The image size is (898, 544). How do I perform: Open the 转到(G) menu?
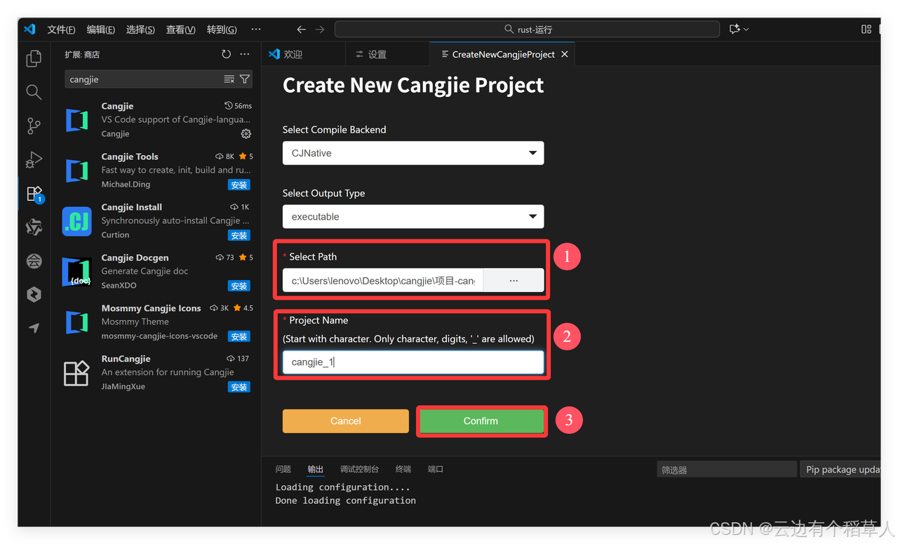pos(222,29)
